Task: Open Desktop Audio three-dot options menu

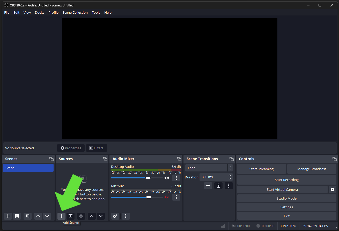Action: (x=176, y=178)
